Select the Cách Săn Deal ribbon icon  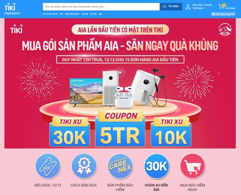click(84, 166)
